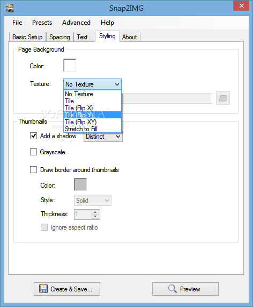The width and height of the screenshot is (253, 307).
Task: Switch to the Spacing tab
Action: tap(59, 37)
